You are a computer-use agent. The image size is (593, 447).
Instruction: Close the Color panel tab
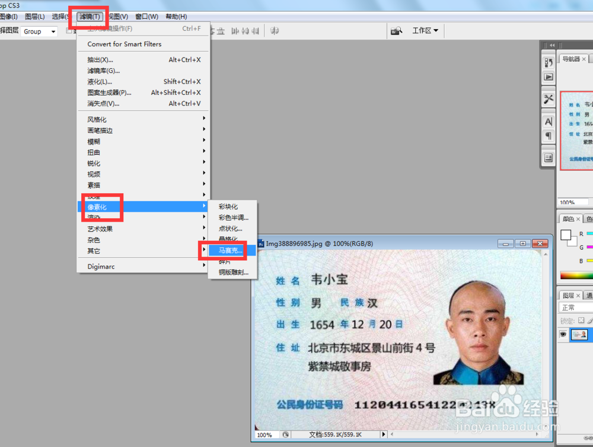point(578,219)
